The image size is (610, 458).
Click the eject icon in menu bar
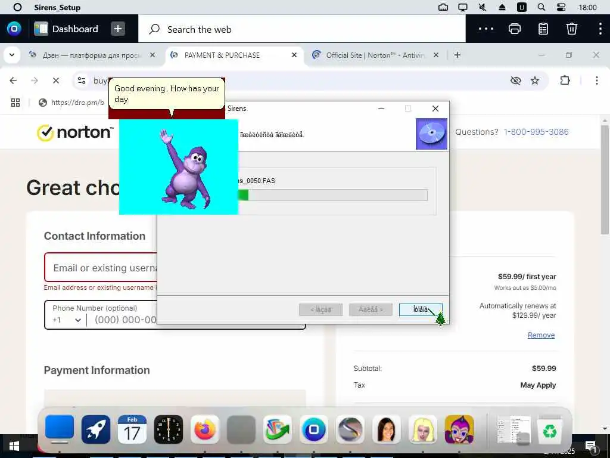tap(502, 7)
